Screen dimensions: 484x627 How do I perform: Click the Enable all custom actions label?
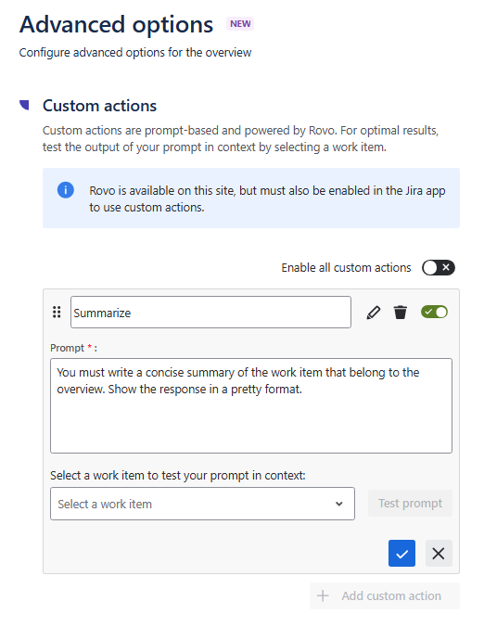click(346, 267)
